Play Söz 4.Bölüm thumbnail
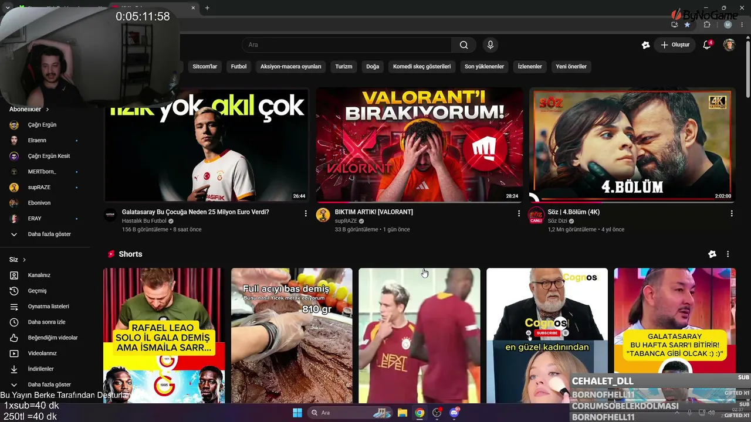 (x=632, y=145)
